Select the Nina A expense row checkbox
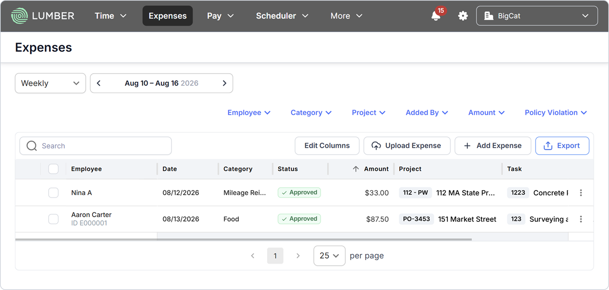 coord(53,192)
